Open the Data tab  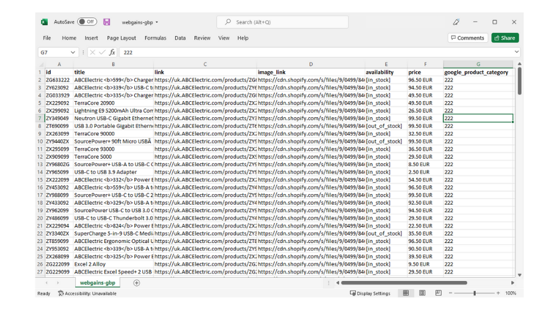pos(180,38)
